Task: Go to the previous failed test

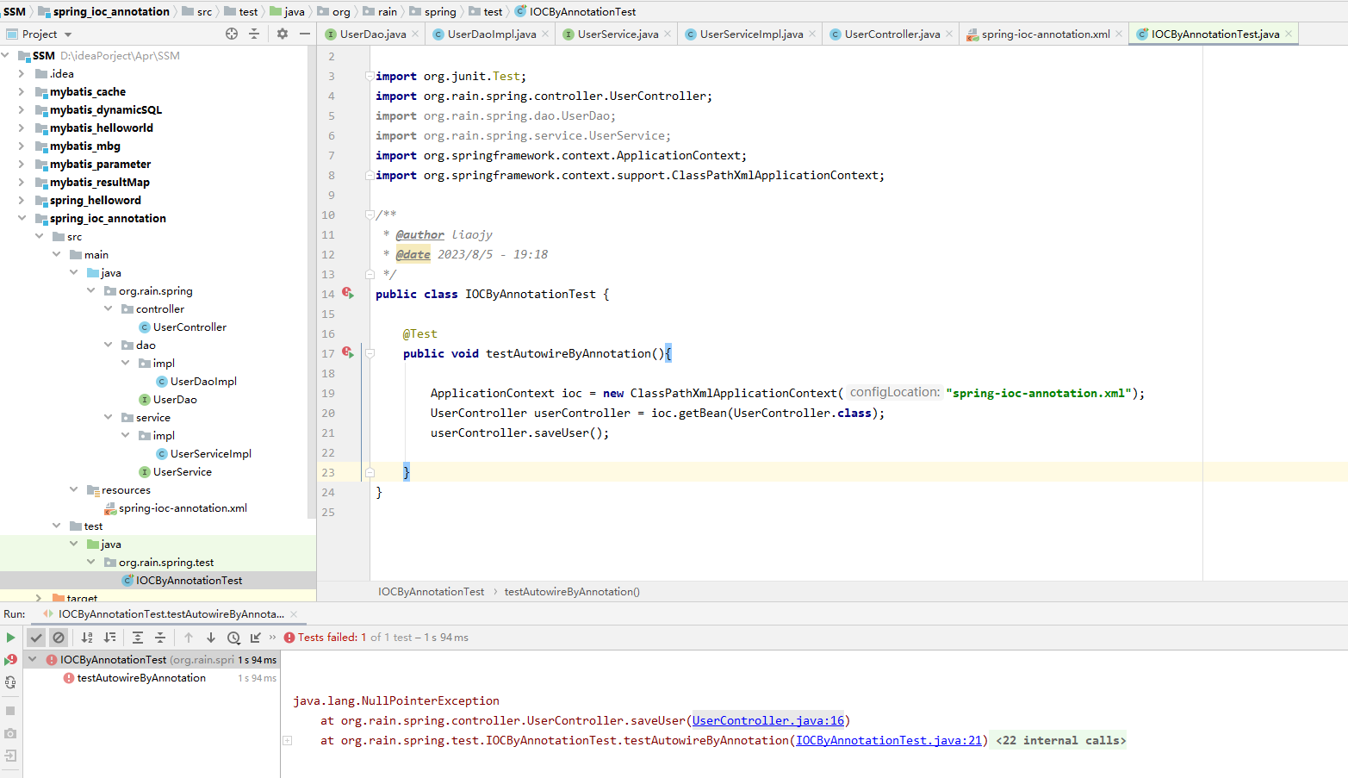Action: click(189, 638)
